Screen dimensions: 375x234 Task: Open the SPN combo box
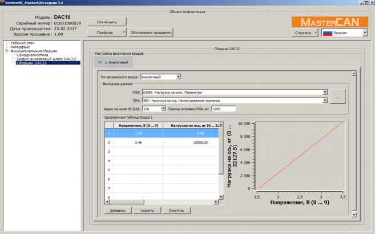tap(235, 100)
